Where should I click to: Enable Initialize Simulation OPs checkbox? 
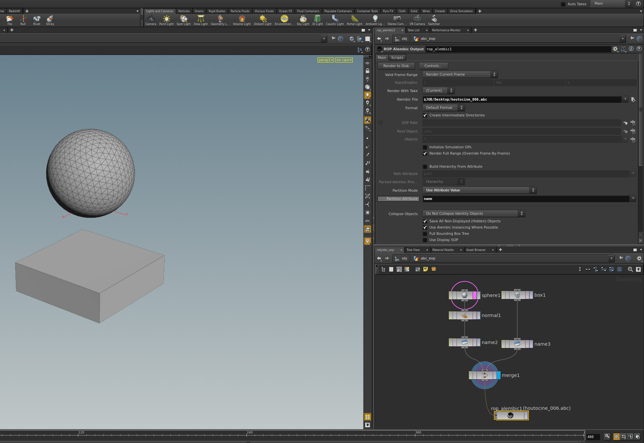click(425, 147)
